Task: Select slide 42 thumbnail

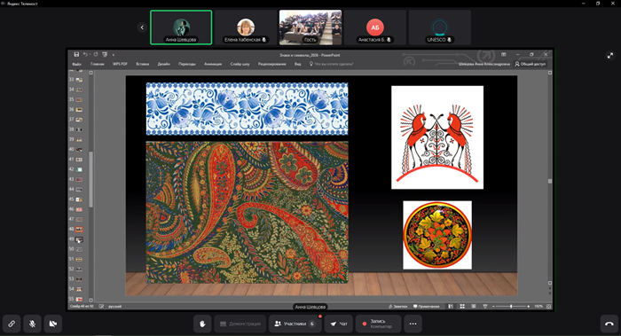Action: 79,169
